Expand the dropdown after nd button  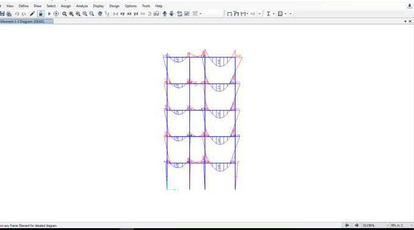(x=259, y=14)
